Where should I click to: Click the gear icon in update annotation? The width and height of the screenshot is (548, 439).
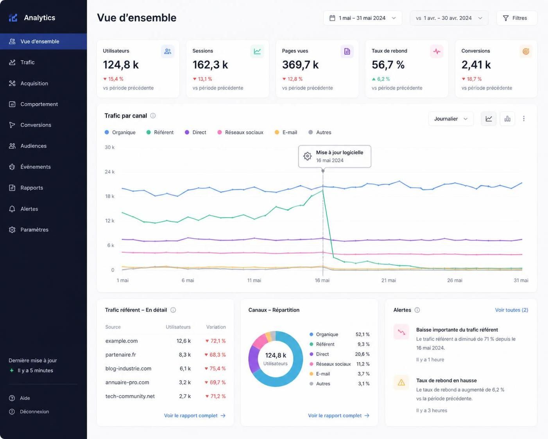pos(308,156)
